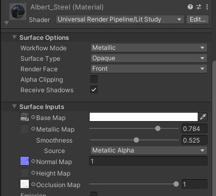Open the Surface Type dropdown
Image resolution: width=216 pixels, height=196 pixels.
pyautogui.click(x=149, y=58)
